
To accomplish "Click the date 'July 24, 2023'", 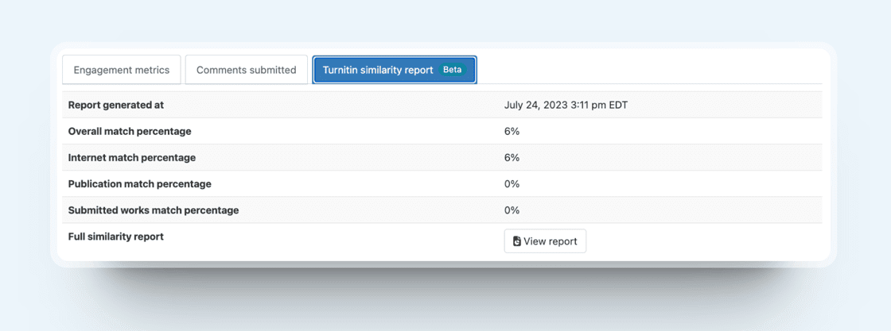I will [x=535, y=105].
